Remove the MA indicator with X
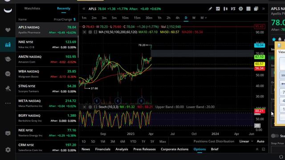Image resolution: width=285 pixels, height=160 pixels. [x=84, y=32]
